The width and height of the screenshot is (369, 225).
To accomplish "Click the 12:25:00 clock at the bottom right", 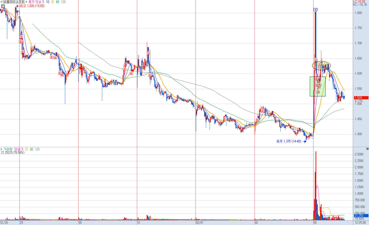I will tap(361, 222).
